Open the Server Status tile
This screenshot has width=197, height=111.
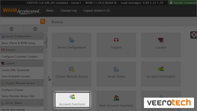[116, 74]
